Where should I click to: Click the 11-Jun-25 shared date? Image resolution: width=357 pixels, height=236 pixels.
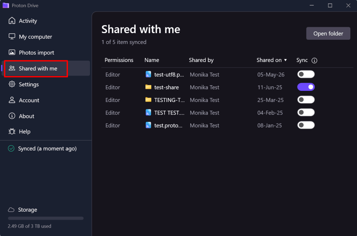pyautogui.click(x=270, y=87)
